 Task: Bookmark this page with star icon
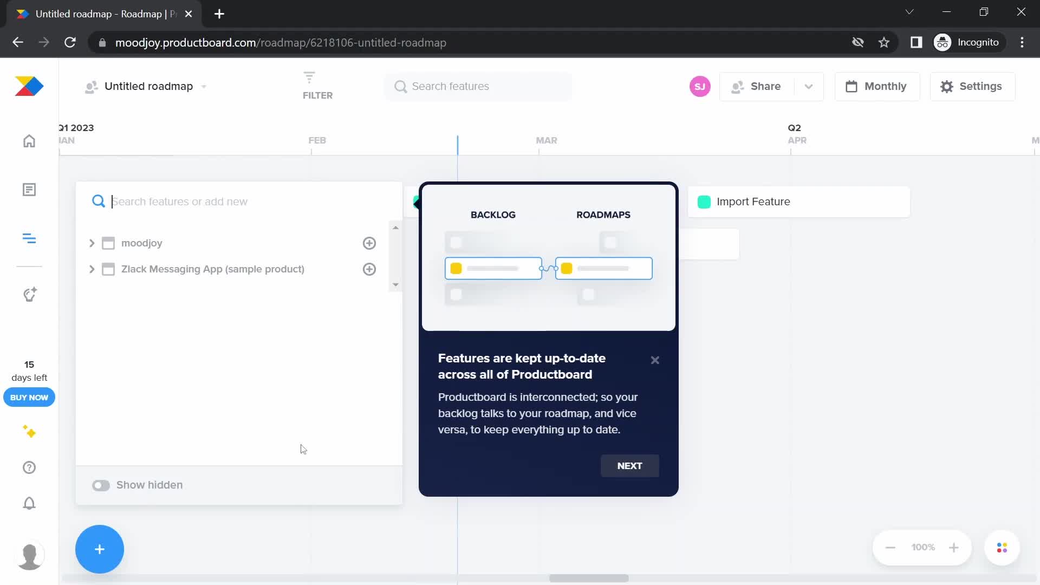pyautogui.click(x=884, y=42)
